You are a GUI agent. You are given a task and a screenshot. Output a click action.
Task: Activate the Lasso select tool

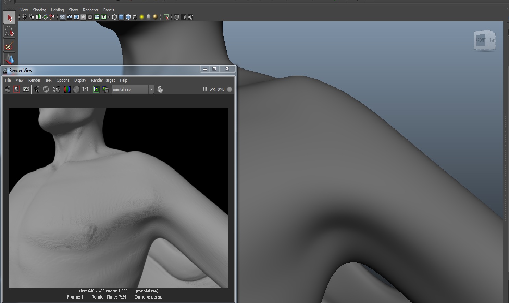(9, 32)
